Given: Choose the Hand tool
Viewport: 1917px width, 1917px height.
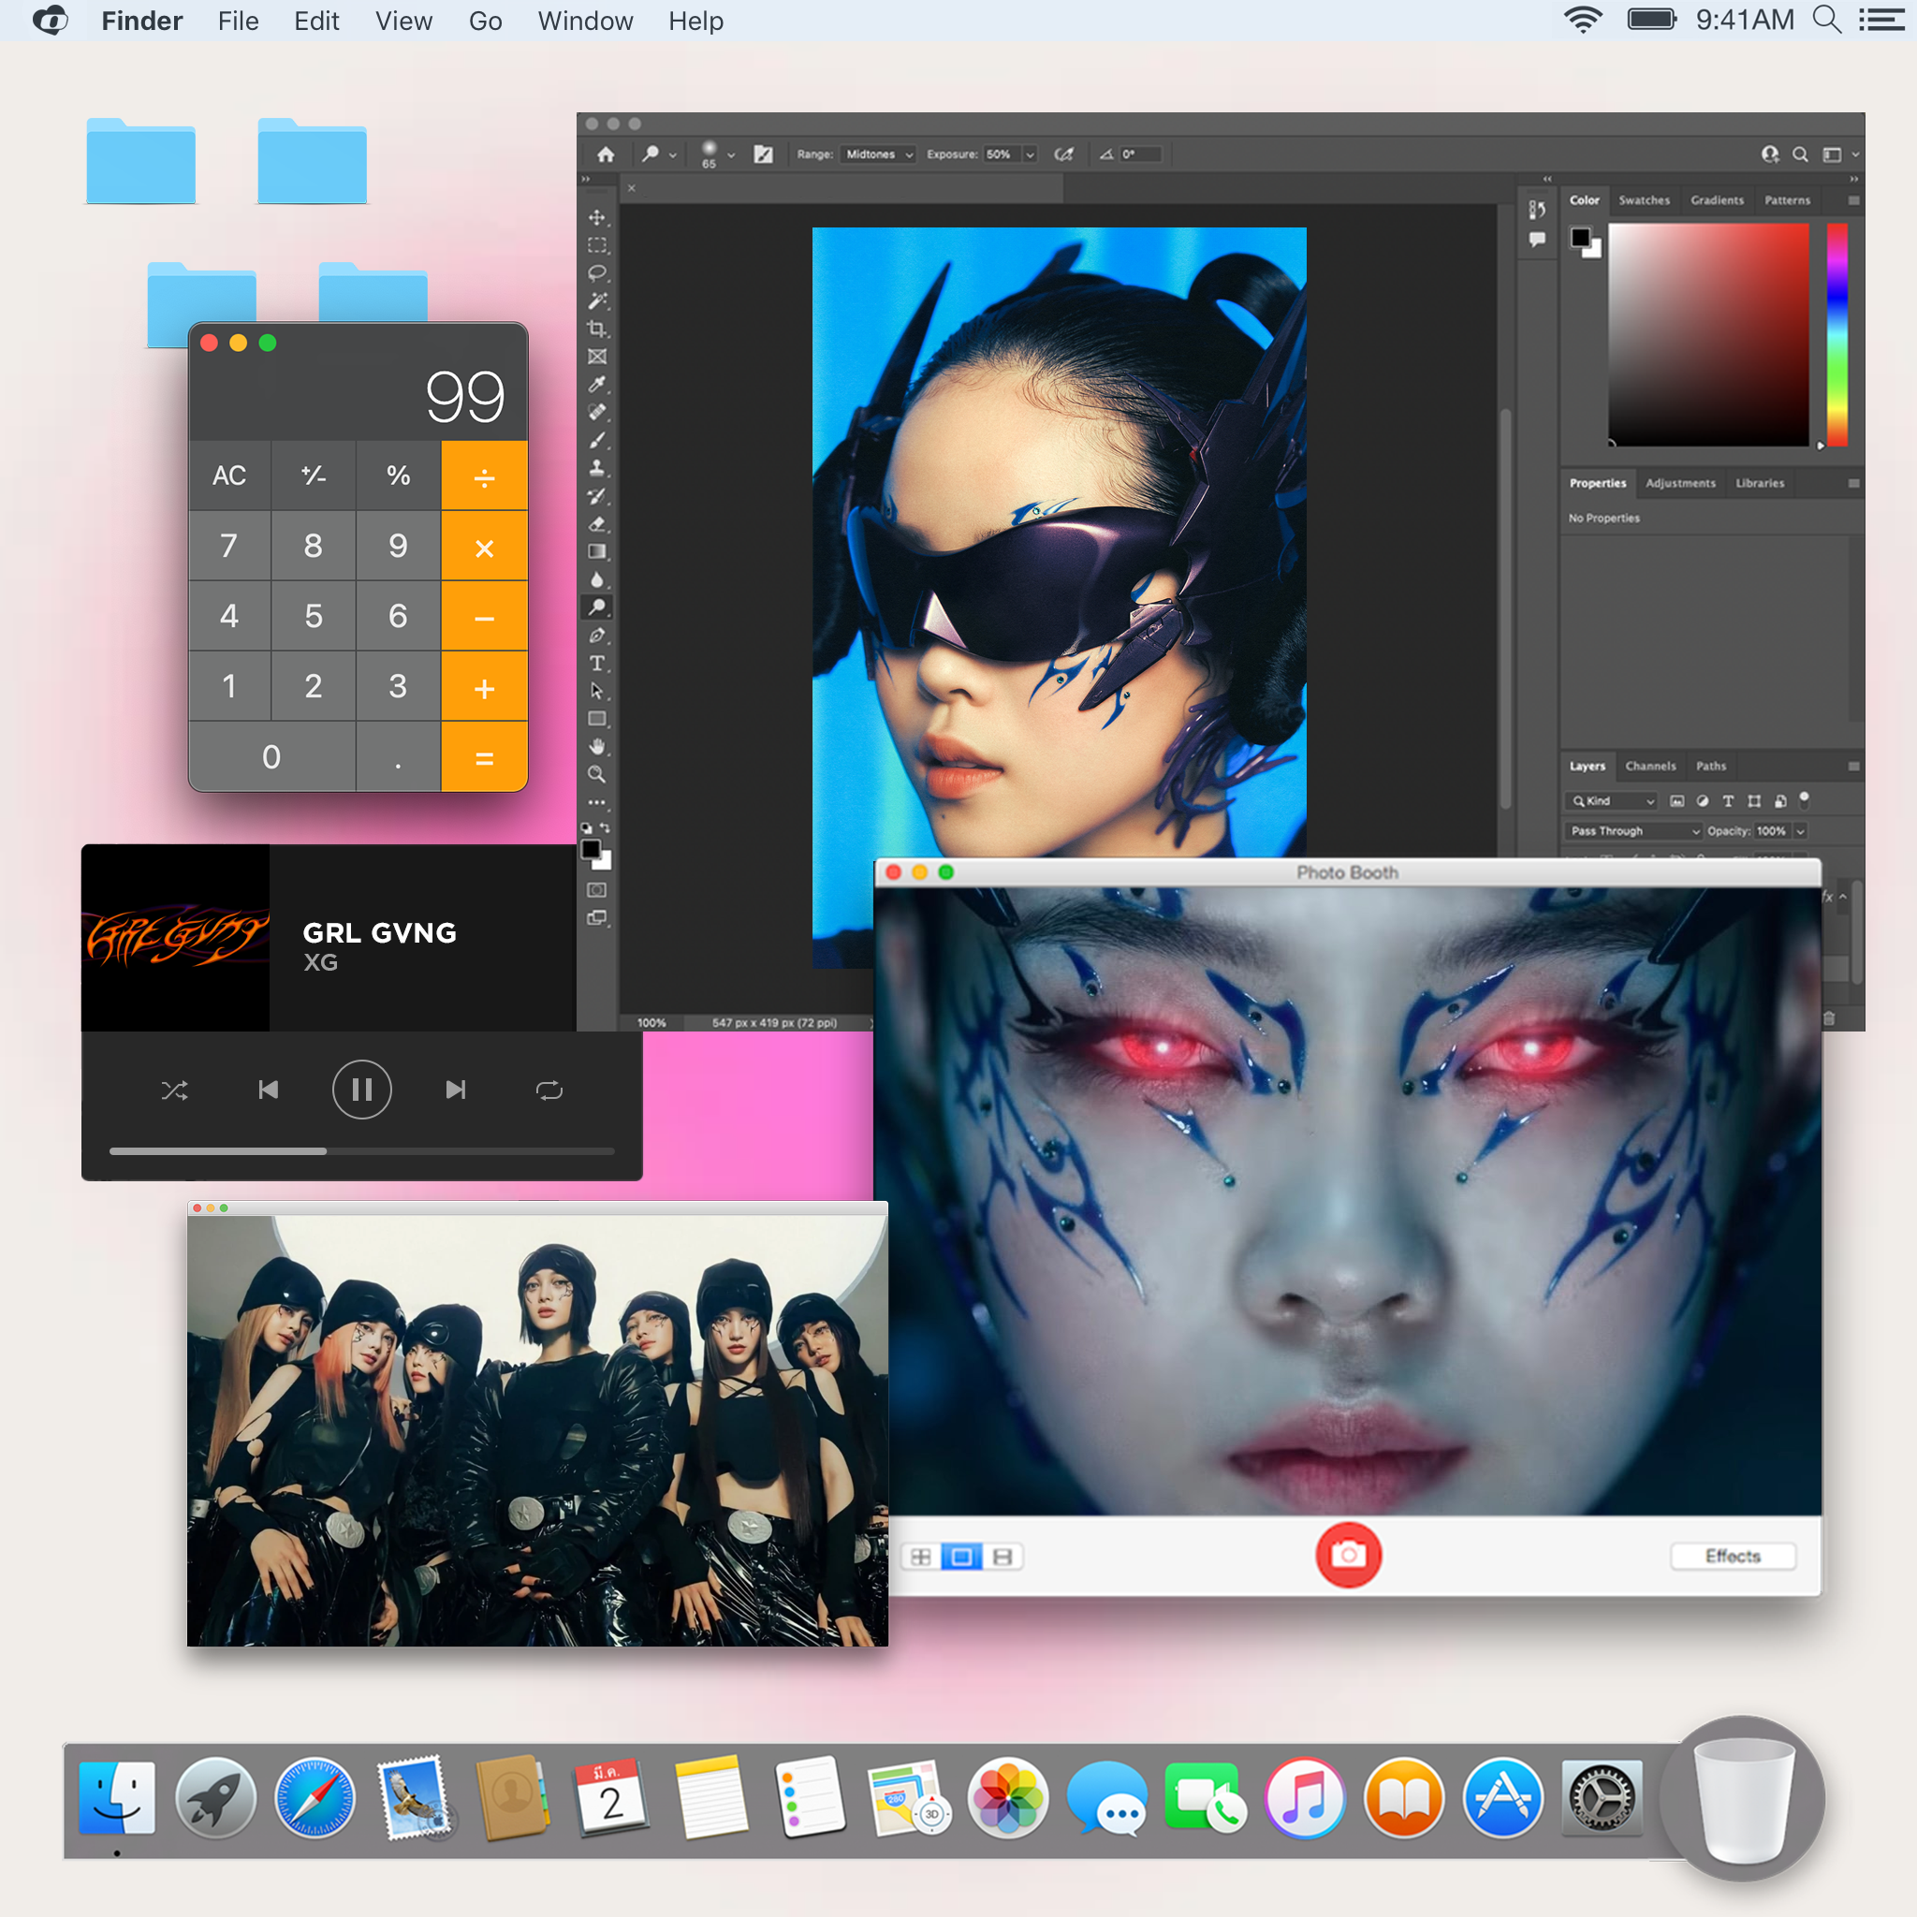Looking at the screenshot, I should (x=596, y=746).
